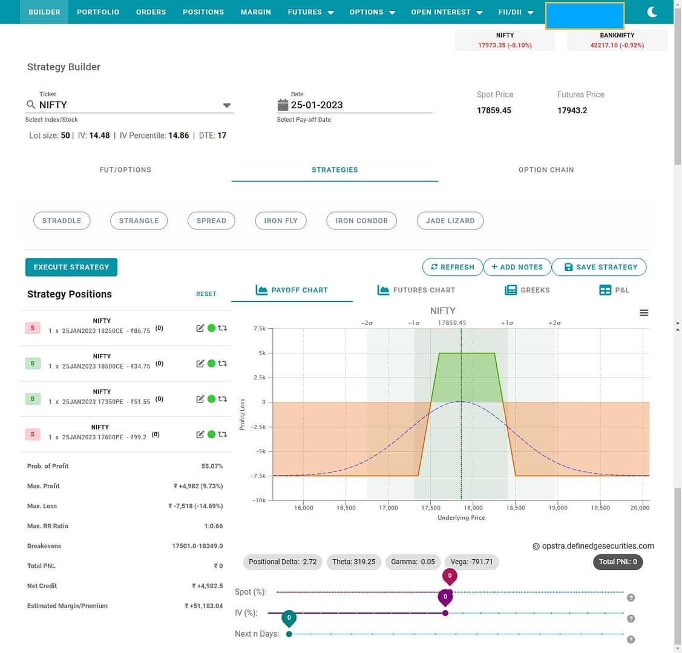Edit the NIFTY 18250CE position with pencil icon

pos(200,328)
